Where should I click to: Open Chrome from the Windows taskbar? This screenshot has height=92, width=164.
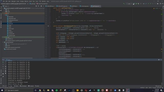(40, 90)
